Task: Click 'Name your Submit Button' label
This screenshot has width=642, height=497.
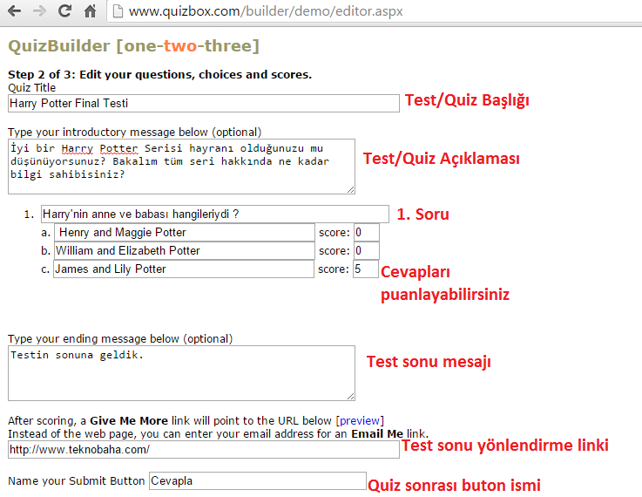Action: (76, 481)
